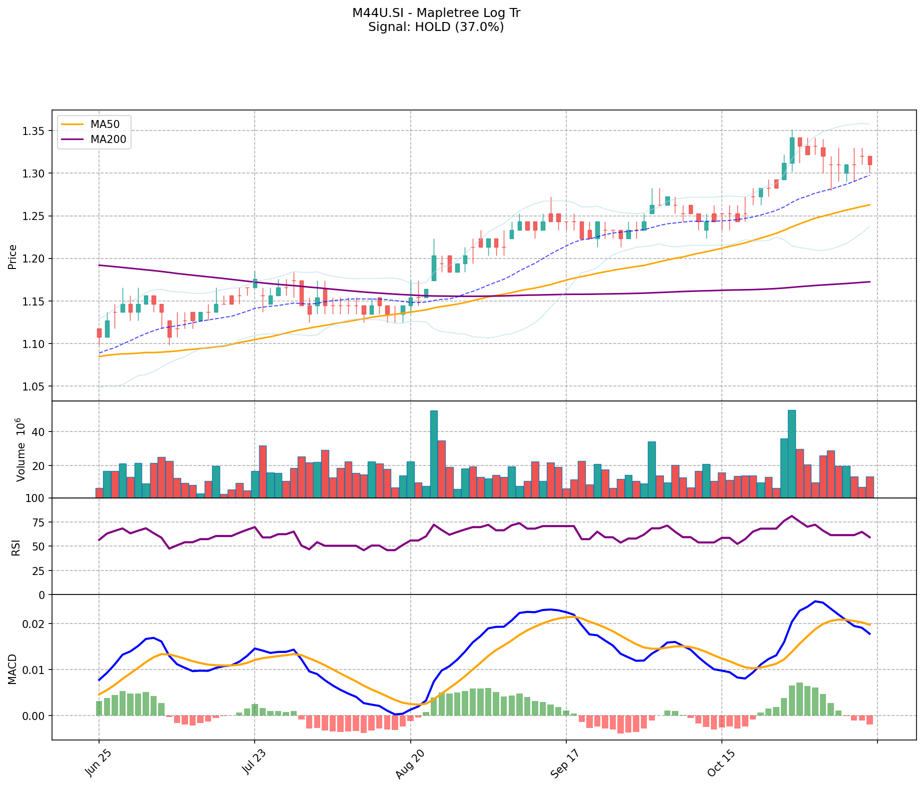Click the Signal: HOLD (37.0%) subtitle

(436, 27)
